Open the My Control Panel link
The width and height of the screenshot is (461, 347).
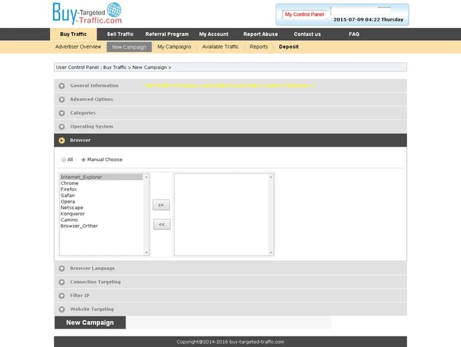[304, 14]
